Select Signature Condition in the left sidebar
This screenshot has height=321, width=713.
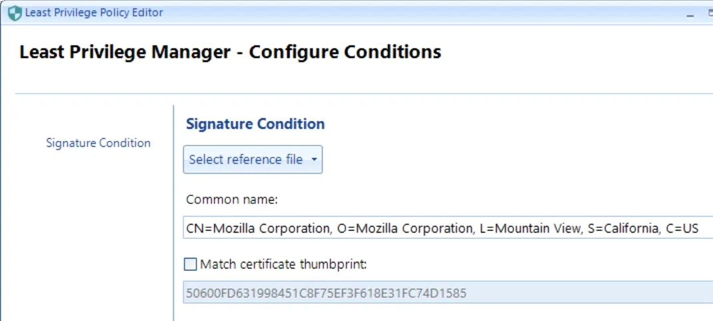click(98, 143)
